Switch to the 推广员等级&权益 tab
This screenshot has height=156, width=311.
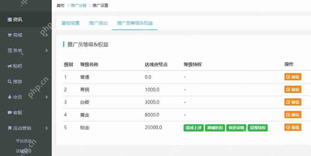click(x=135, y=23)
